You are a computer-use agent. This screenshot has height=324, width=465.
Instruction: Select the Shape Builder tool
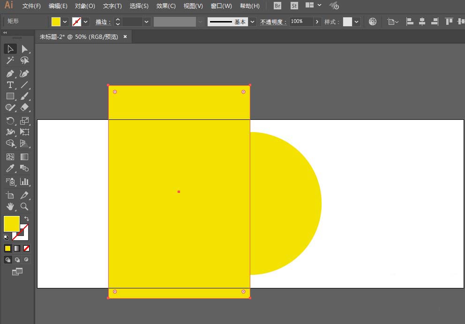pyautogui.click(x=10, y=144)
